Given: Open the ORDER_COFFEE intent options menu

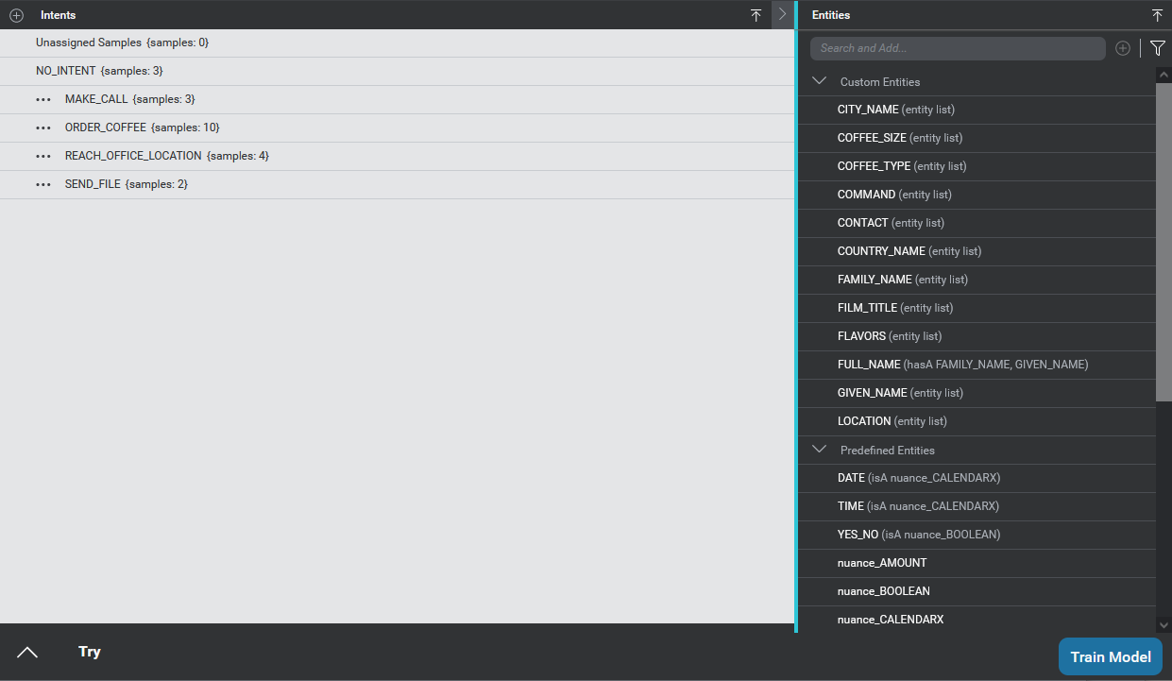Looking at the screenshot, I should pyautogui.click(x=43, y=128).
